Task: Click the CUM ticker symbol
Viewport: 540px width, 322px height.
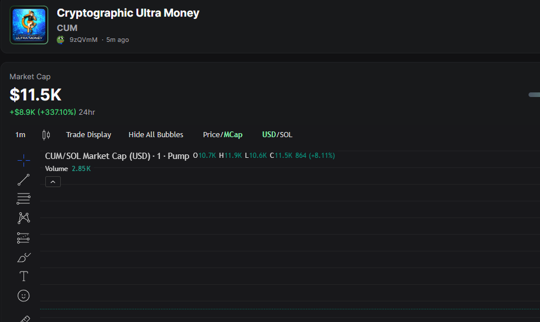Action: [67, 28]
